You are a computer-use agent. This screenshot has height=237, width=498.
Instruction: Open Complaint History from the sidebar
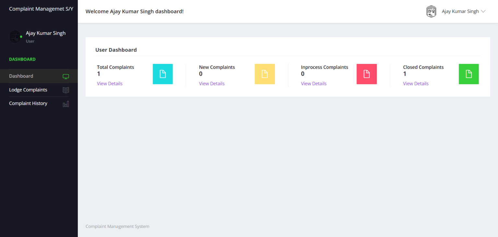pyautogui.click(x=28, y=103)
